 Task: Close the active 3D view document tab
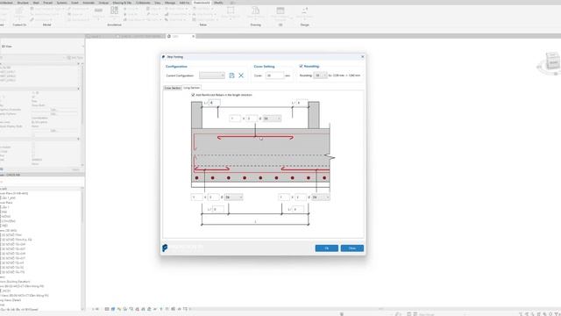point(193,36)
